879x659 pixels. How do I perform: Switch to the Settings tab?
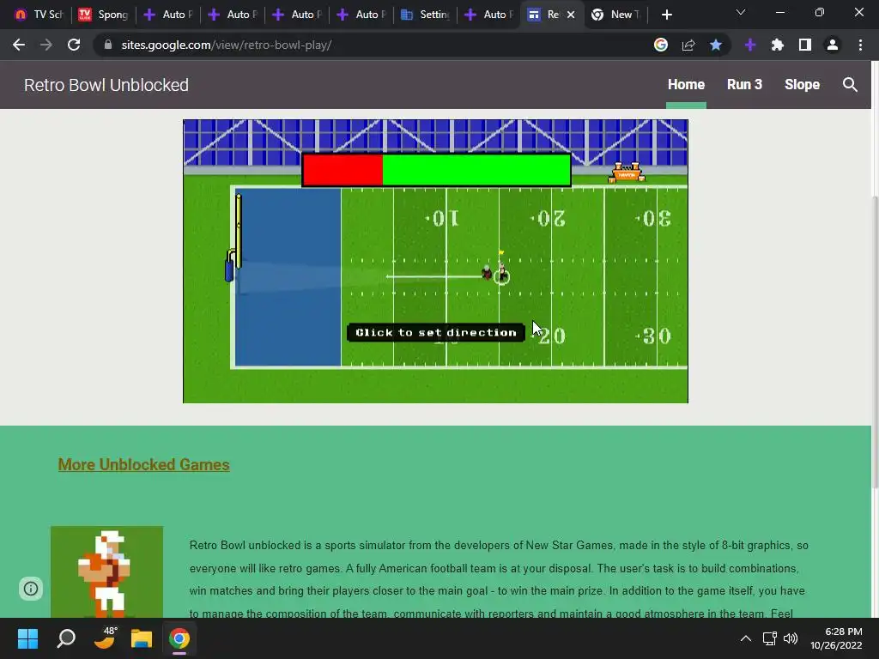tap(426, 15)
